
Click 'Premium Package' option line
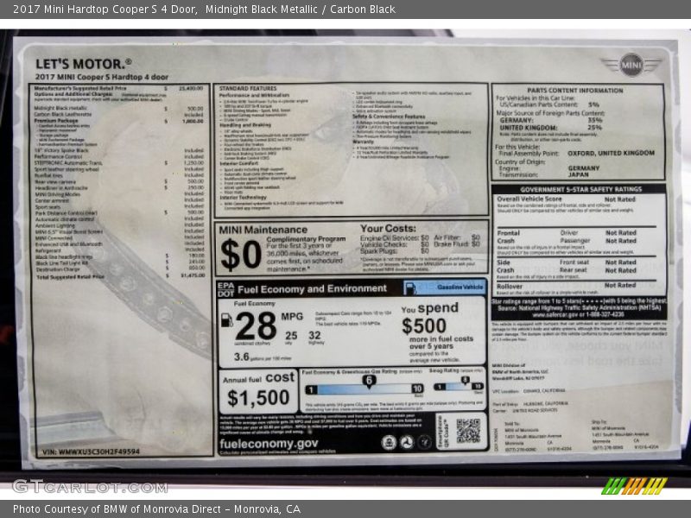[118, 121]
